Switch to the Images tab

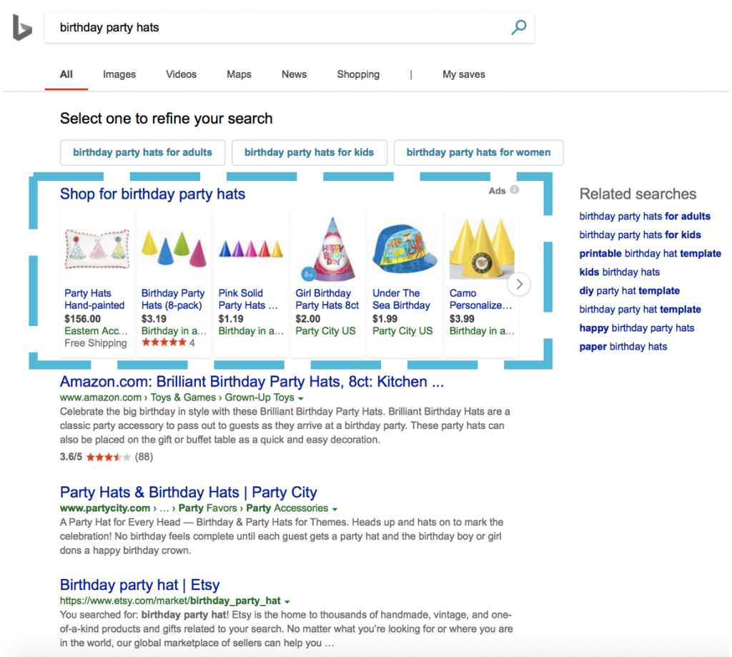pyautogui.click(x=119, y=74)
